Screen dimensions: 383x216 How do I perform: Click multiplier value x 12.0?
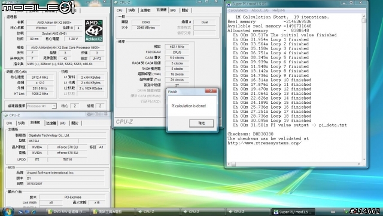tap(40, 83)
